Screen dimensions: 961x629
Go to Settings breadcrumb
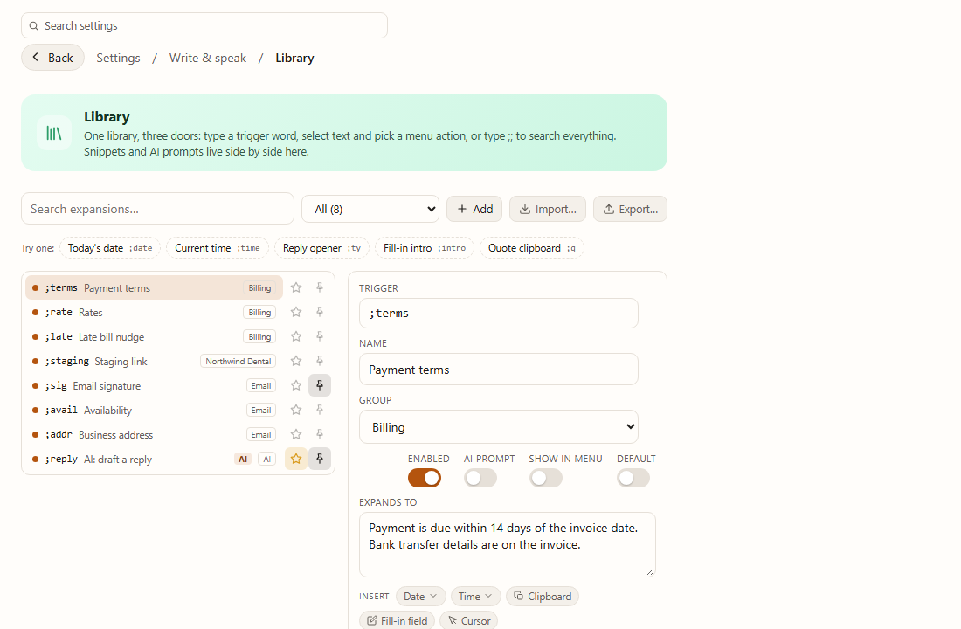(x=118, y=58)
